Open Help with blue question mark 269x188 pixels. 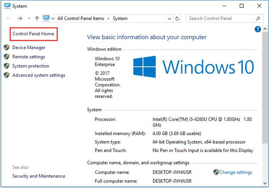(258, 29)
